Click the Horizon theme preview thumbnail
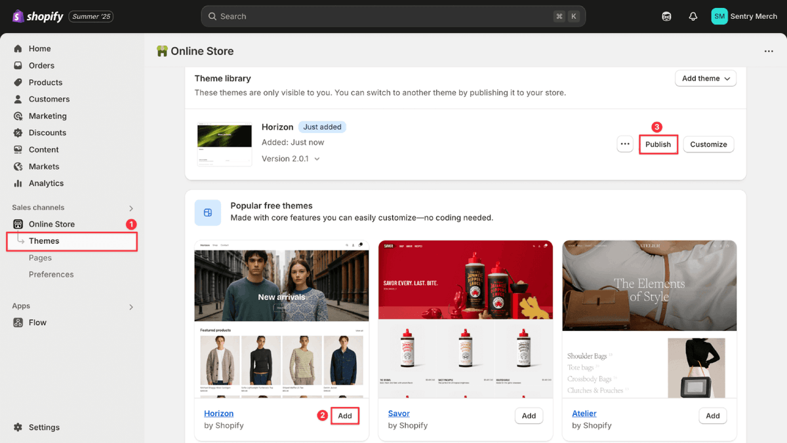Viewport: 787px width, 443px height. [x=224, y=144]
